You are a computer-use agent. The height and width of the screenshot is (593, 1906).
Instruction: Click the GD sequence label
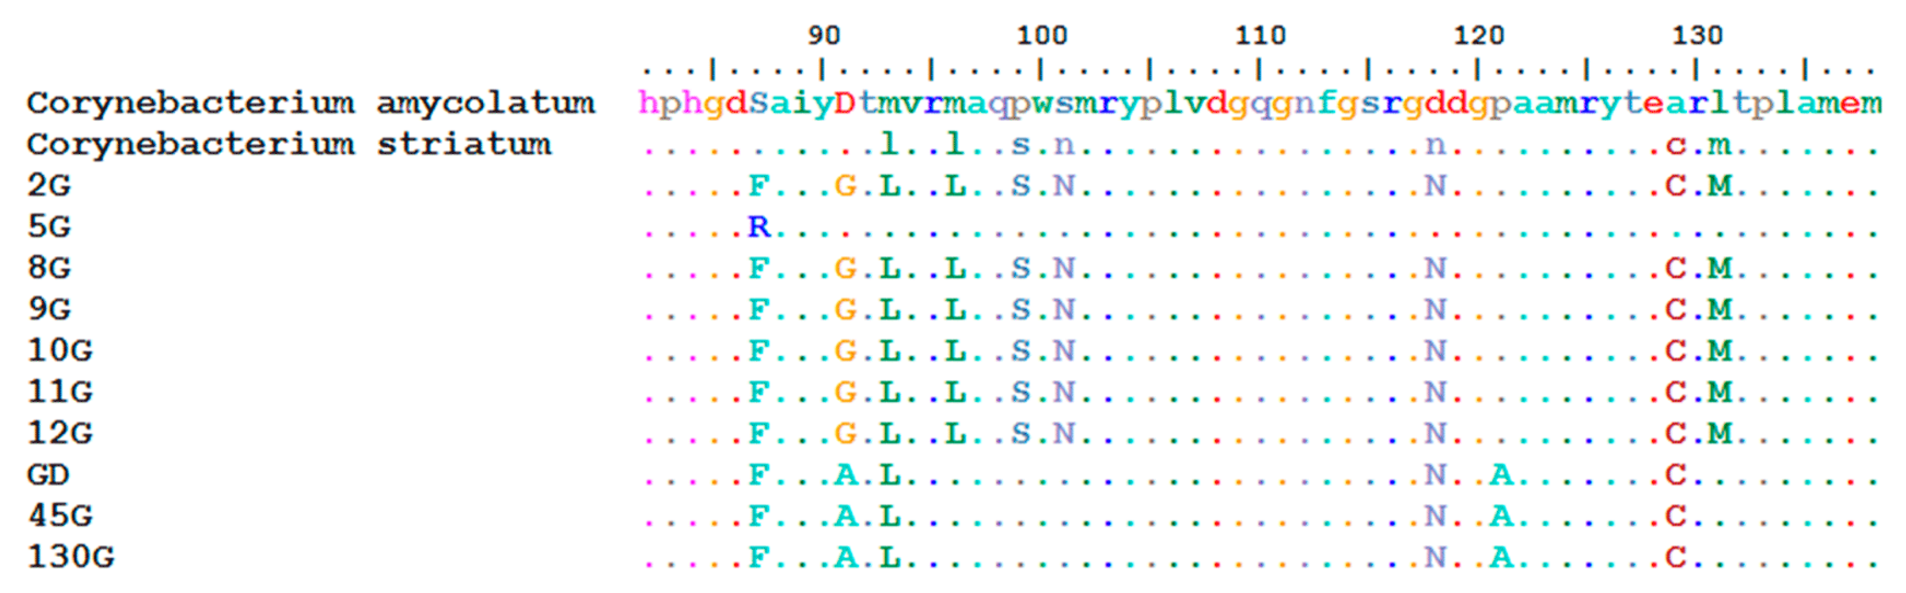(49, 476)
